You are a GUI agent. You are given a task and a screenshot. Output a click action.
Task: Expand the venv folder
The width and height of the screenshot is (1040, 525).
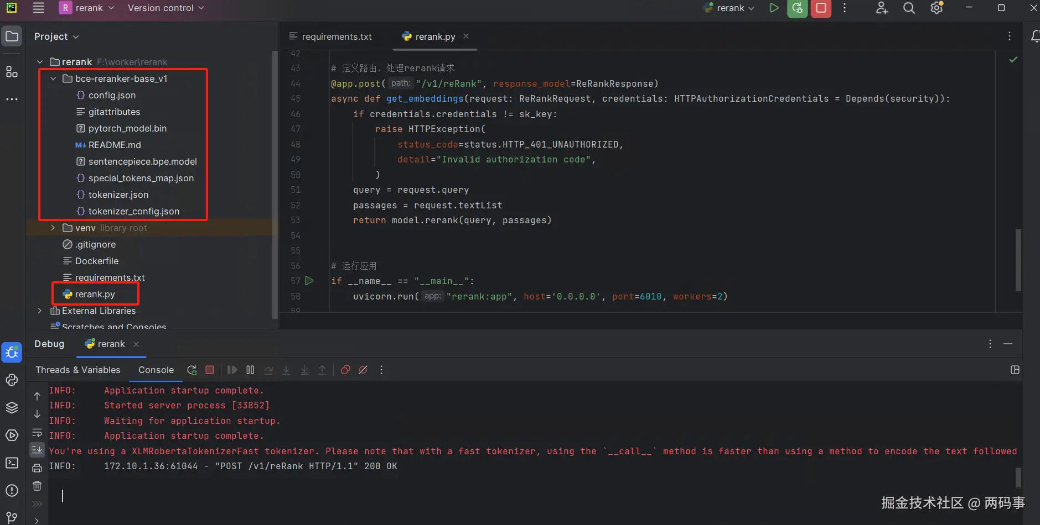[x=53, y=228]
